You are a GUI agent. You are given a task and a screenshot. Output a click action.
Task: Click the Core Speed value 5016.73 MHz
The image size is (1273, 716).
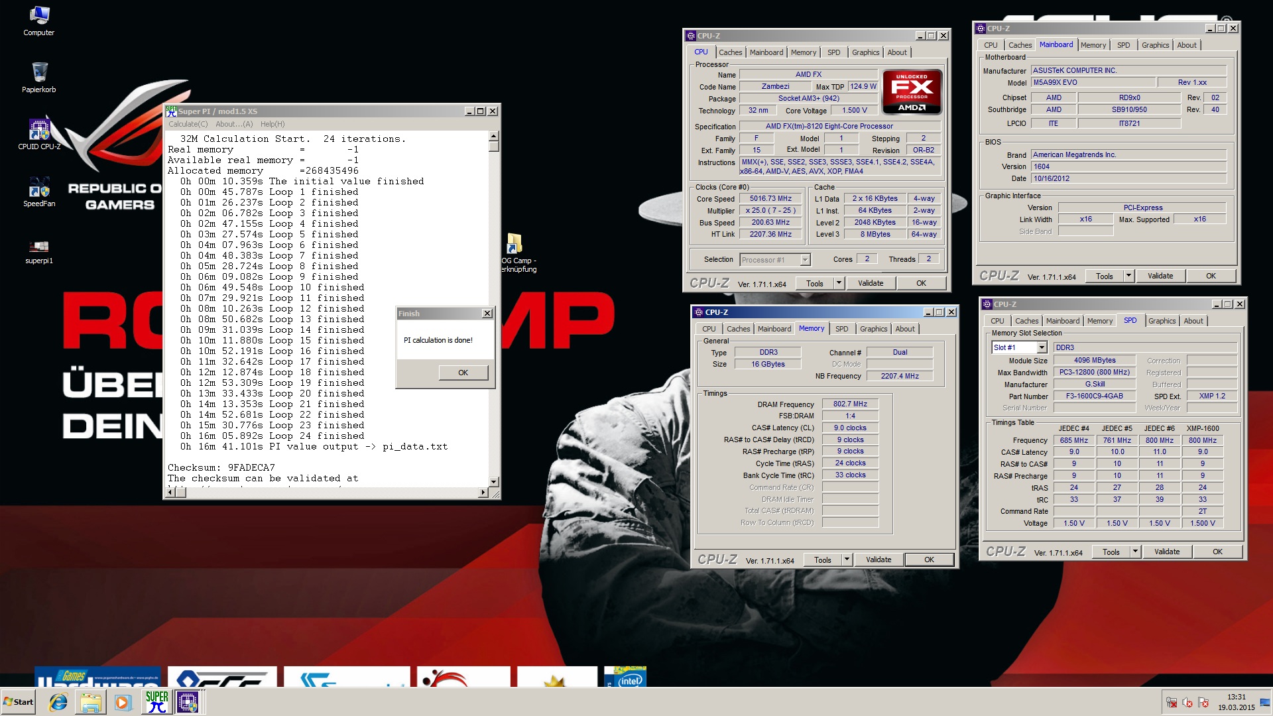point(770,199)
